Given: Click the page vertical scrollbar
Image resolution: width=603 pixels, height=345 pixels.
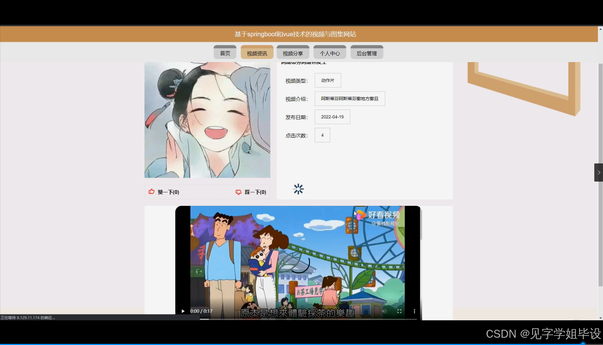Looking at the screenshot, I should click(x=600, y=174).
